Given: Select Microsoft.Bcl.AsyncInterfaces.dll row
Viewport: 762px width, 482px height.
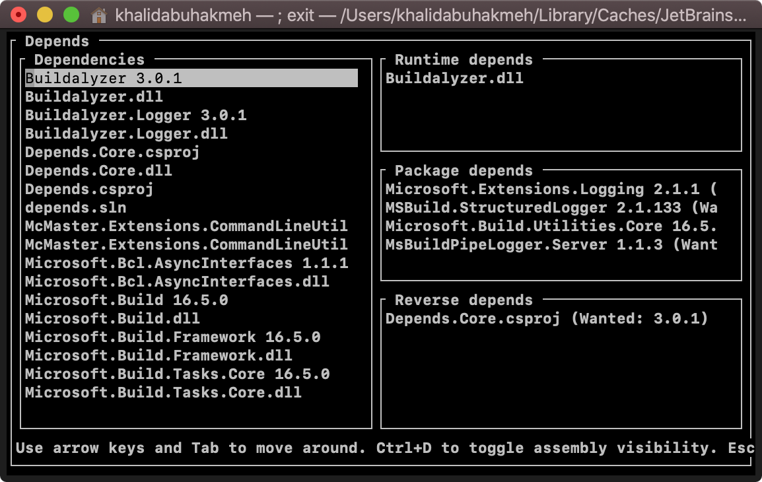Looking at the screenshot, I should [178, 281].
